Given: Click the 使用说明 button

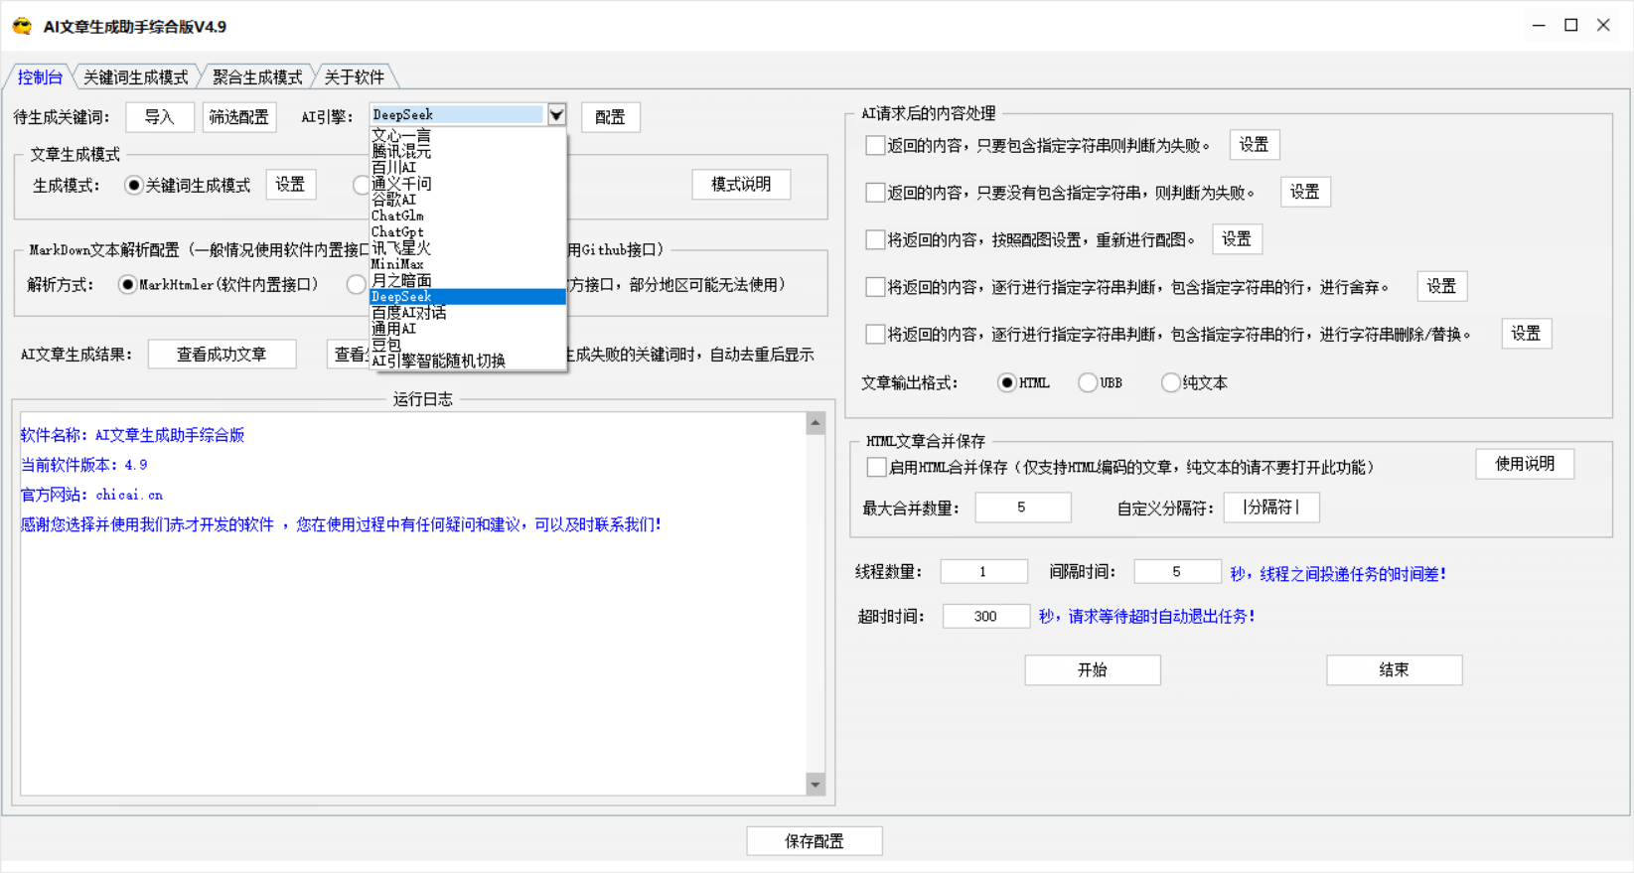Looking at the screenshot, I should tap(1525, 464).
